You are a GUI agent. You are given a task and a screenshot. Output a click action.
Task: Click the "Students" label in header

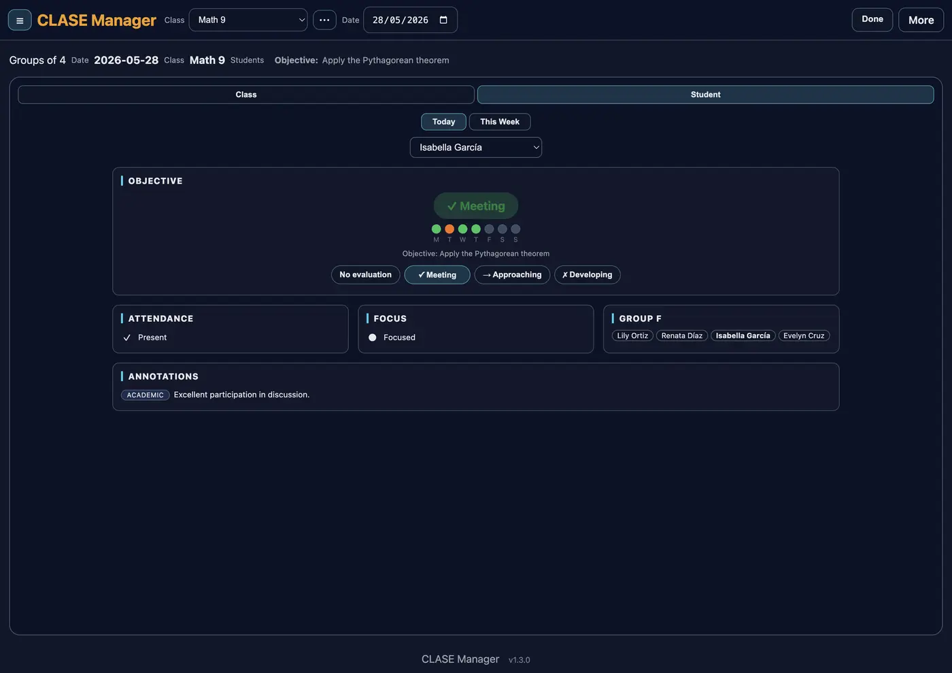tap(247, 60)
